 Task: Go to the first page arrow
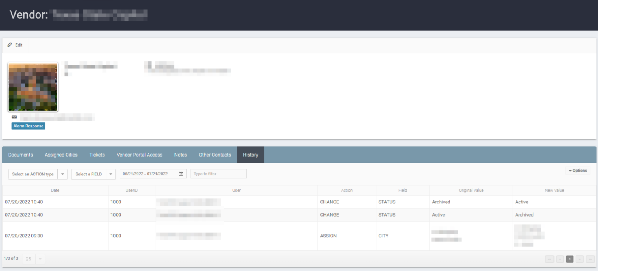pyautogui.click(x=550, y=259)
